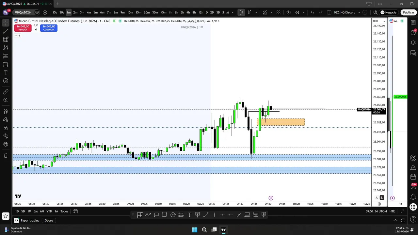Create an alert with the clock icon
418x235 pixels.
point(289,12)
